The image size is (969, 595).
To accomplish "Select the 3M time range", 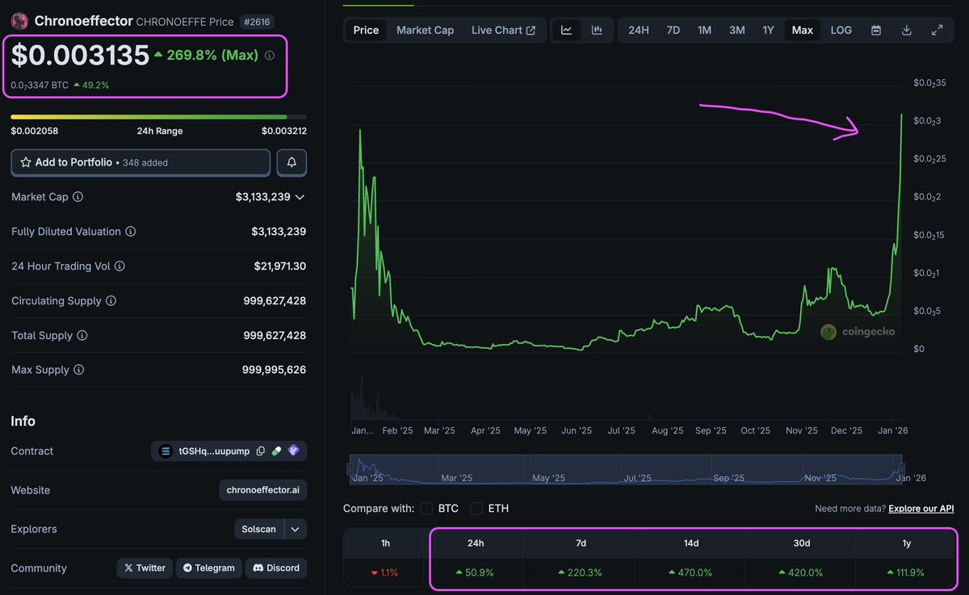I will 736,30.
